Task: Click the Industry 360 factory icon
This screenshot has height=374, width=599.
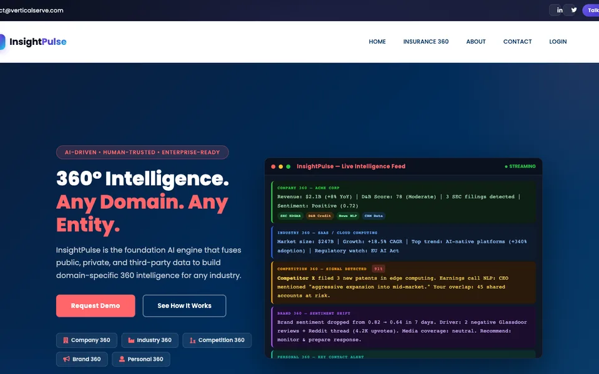Action: (131, 340)
